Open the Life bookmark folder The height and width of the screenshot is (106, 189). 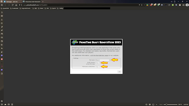[47, 9]
